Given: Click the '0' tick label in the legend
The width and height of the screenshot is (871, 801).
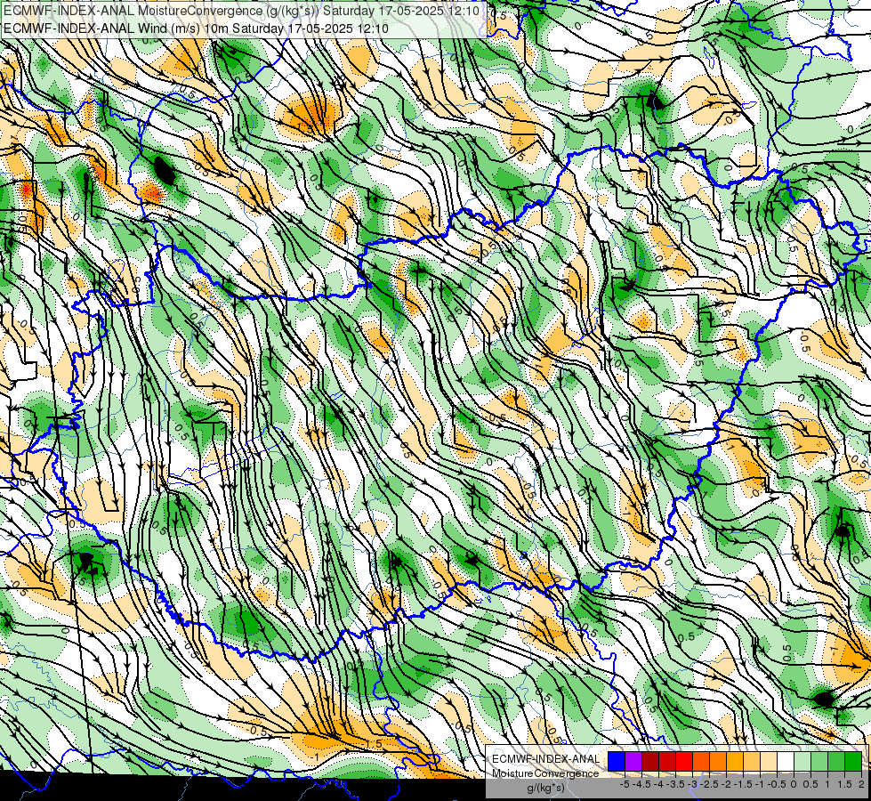Looking at the screenshot, I should click(x=794, y=784).
